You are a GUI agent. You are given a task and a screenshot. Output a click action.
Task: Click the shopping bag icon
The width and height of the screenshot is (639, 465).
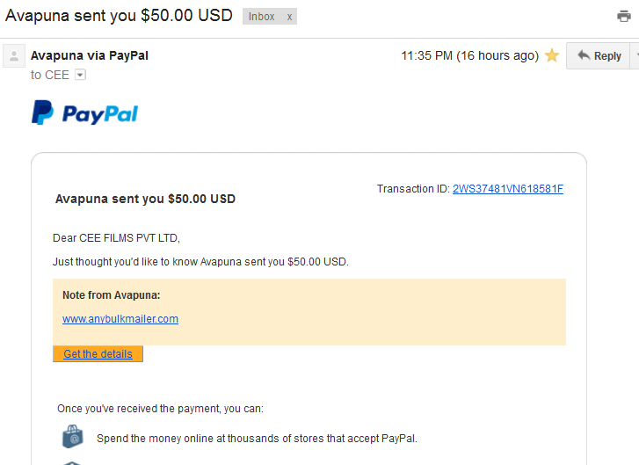coord(73,437)
